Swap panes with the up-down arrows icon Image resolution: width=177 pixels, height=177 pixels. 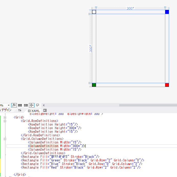[20, 110]
